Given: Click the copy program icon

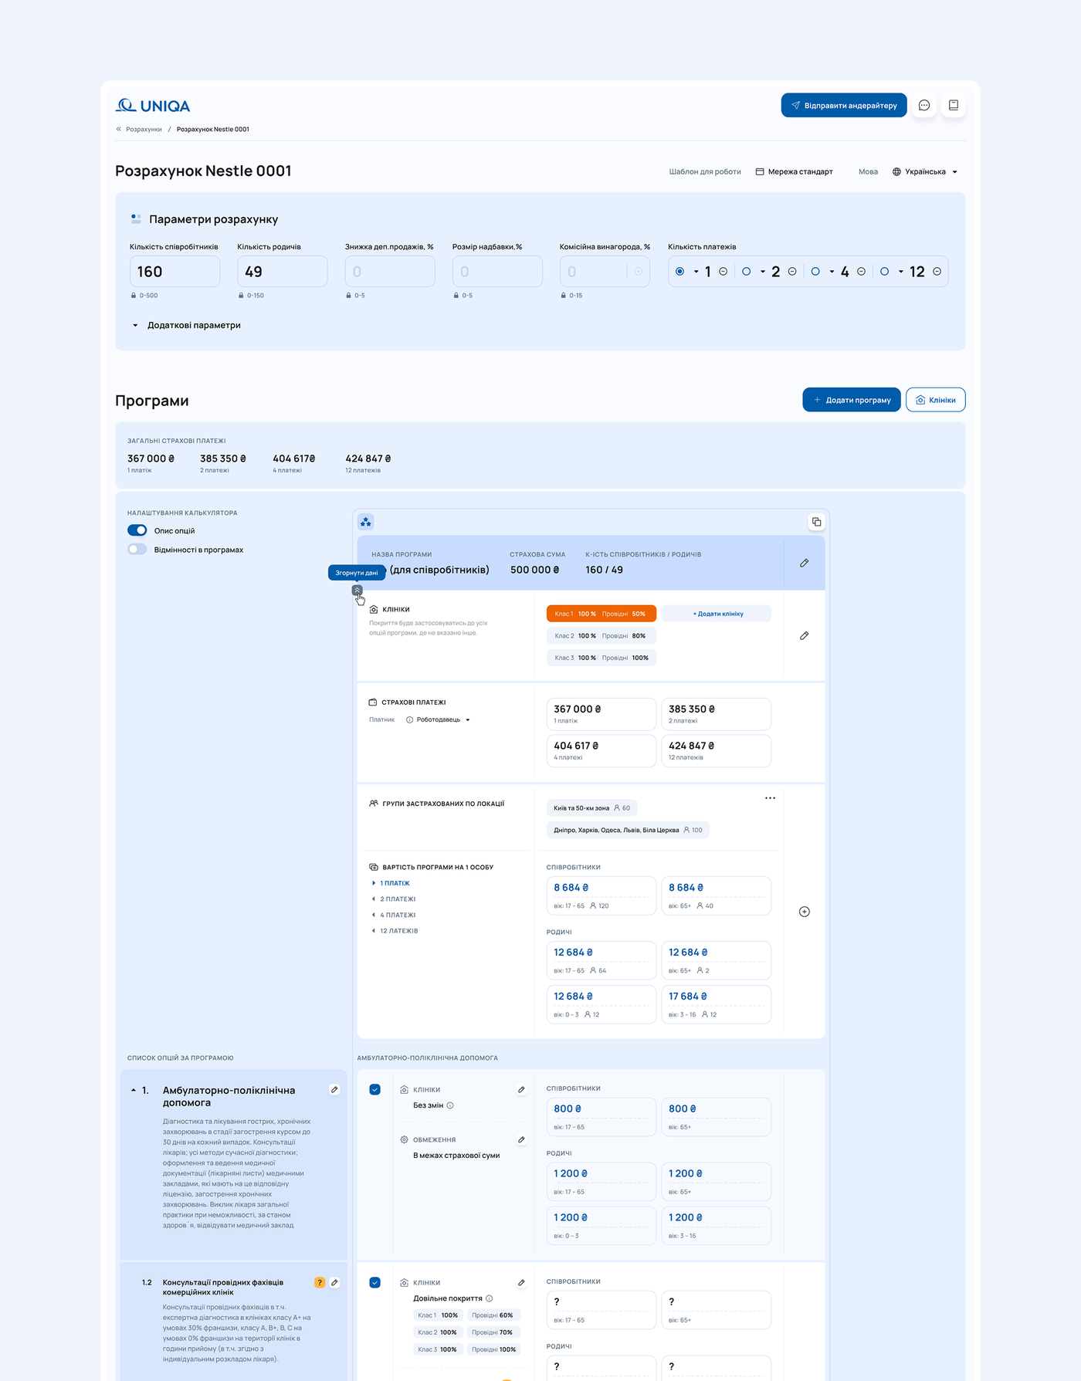Looking at the screenshot, I should click(x=816, y=522).
